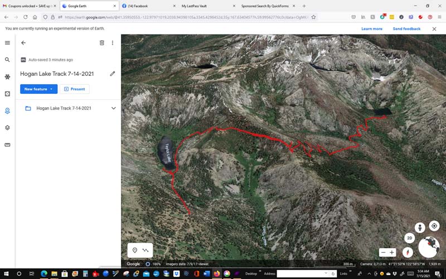Add placemark tool on the map
The image size is (446, 279).
coord(134,250)
